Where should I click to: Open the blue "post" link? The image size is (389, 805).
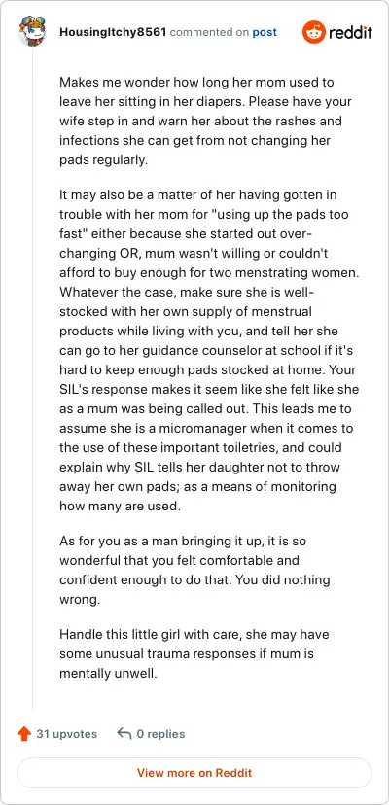(x=265, y=32)
